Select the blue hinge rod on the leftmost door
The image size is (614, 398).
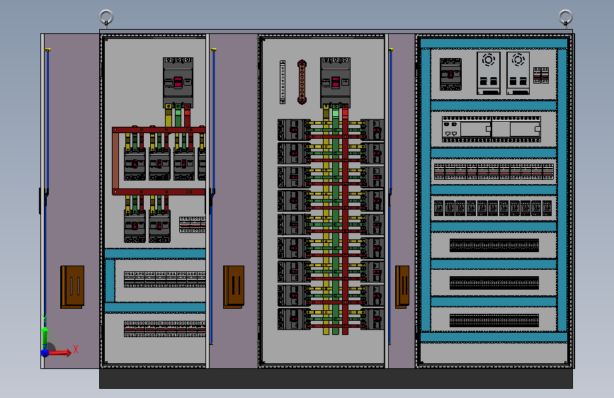[47, 188]
